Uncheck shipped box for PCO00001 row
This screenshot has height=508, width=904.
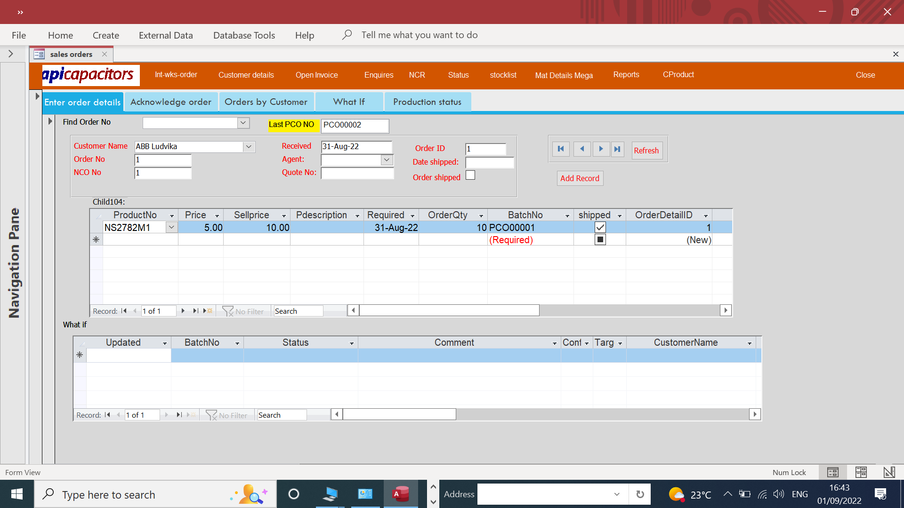[600, 228]
